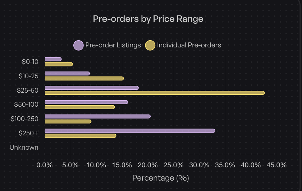
Task: Click the yellow Individual Pre-orders legend circle
Action: click(x=150, y=46)
